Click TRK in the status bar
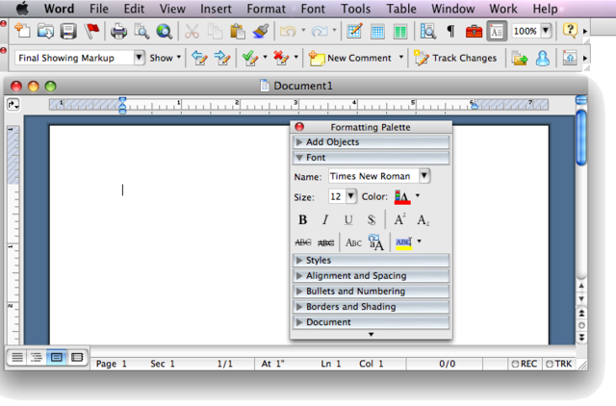 click(558, 364)
